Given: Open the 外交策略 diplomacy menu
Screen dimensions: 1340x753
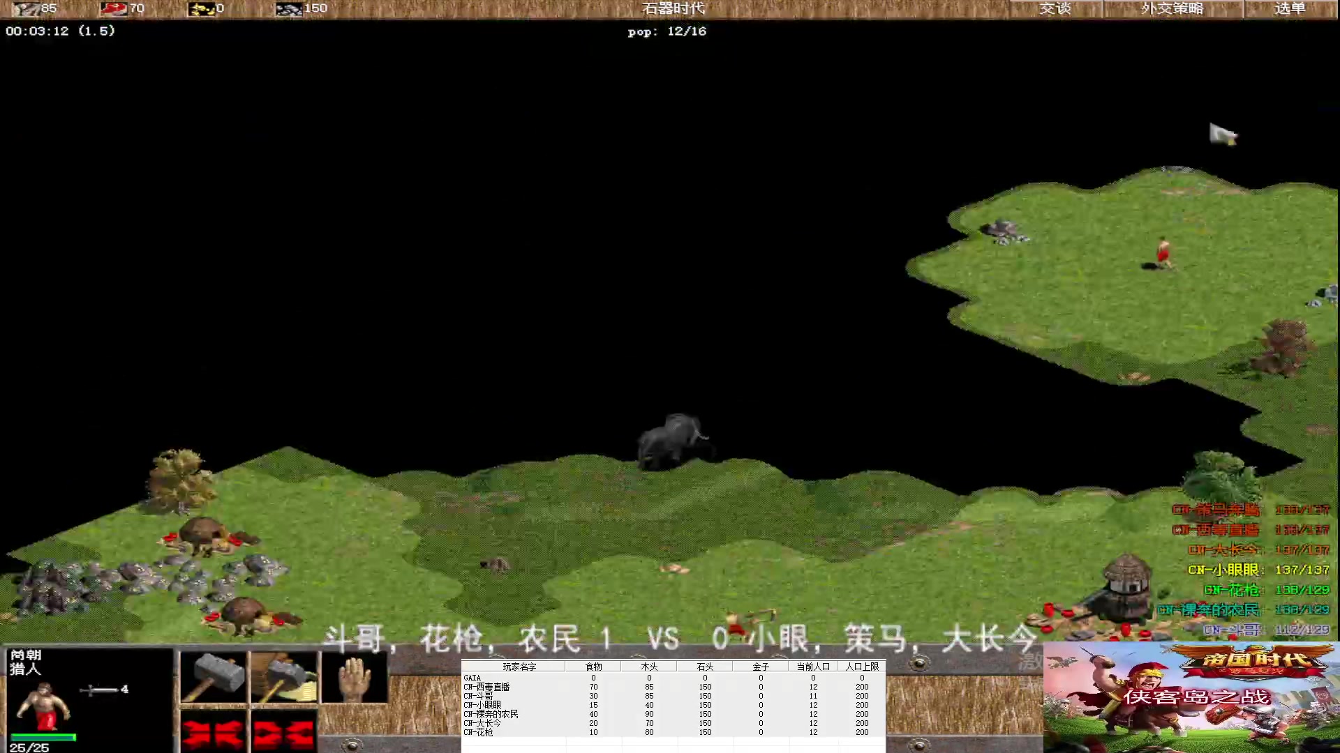Looking at the screenshot, I should coord(1172,8).
